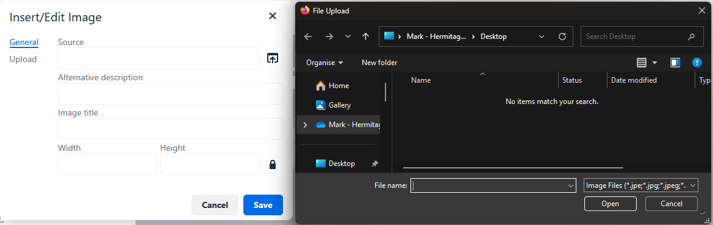Screen dimensions: 713x225
Task: Click the Open button
Action: pyautogui.click(x=611, y=204)
